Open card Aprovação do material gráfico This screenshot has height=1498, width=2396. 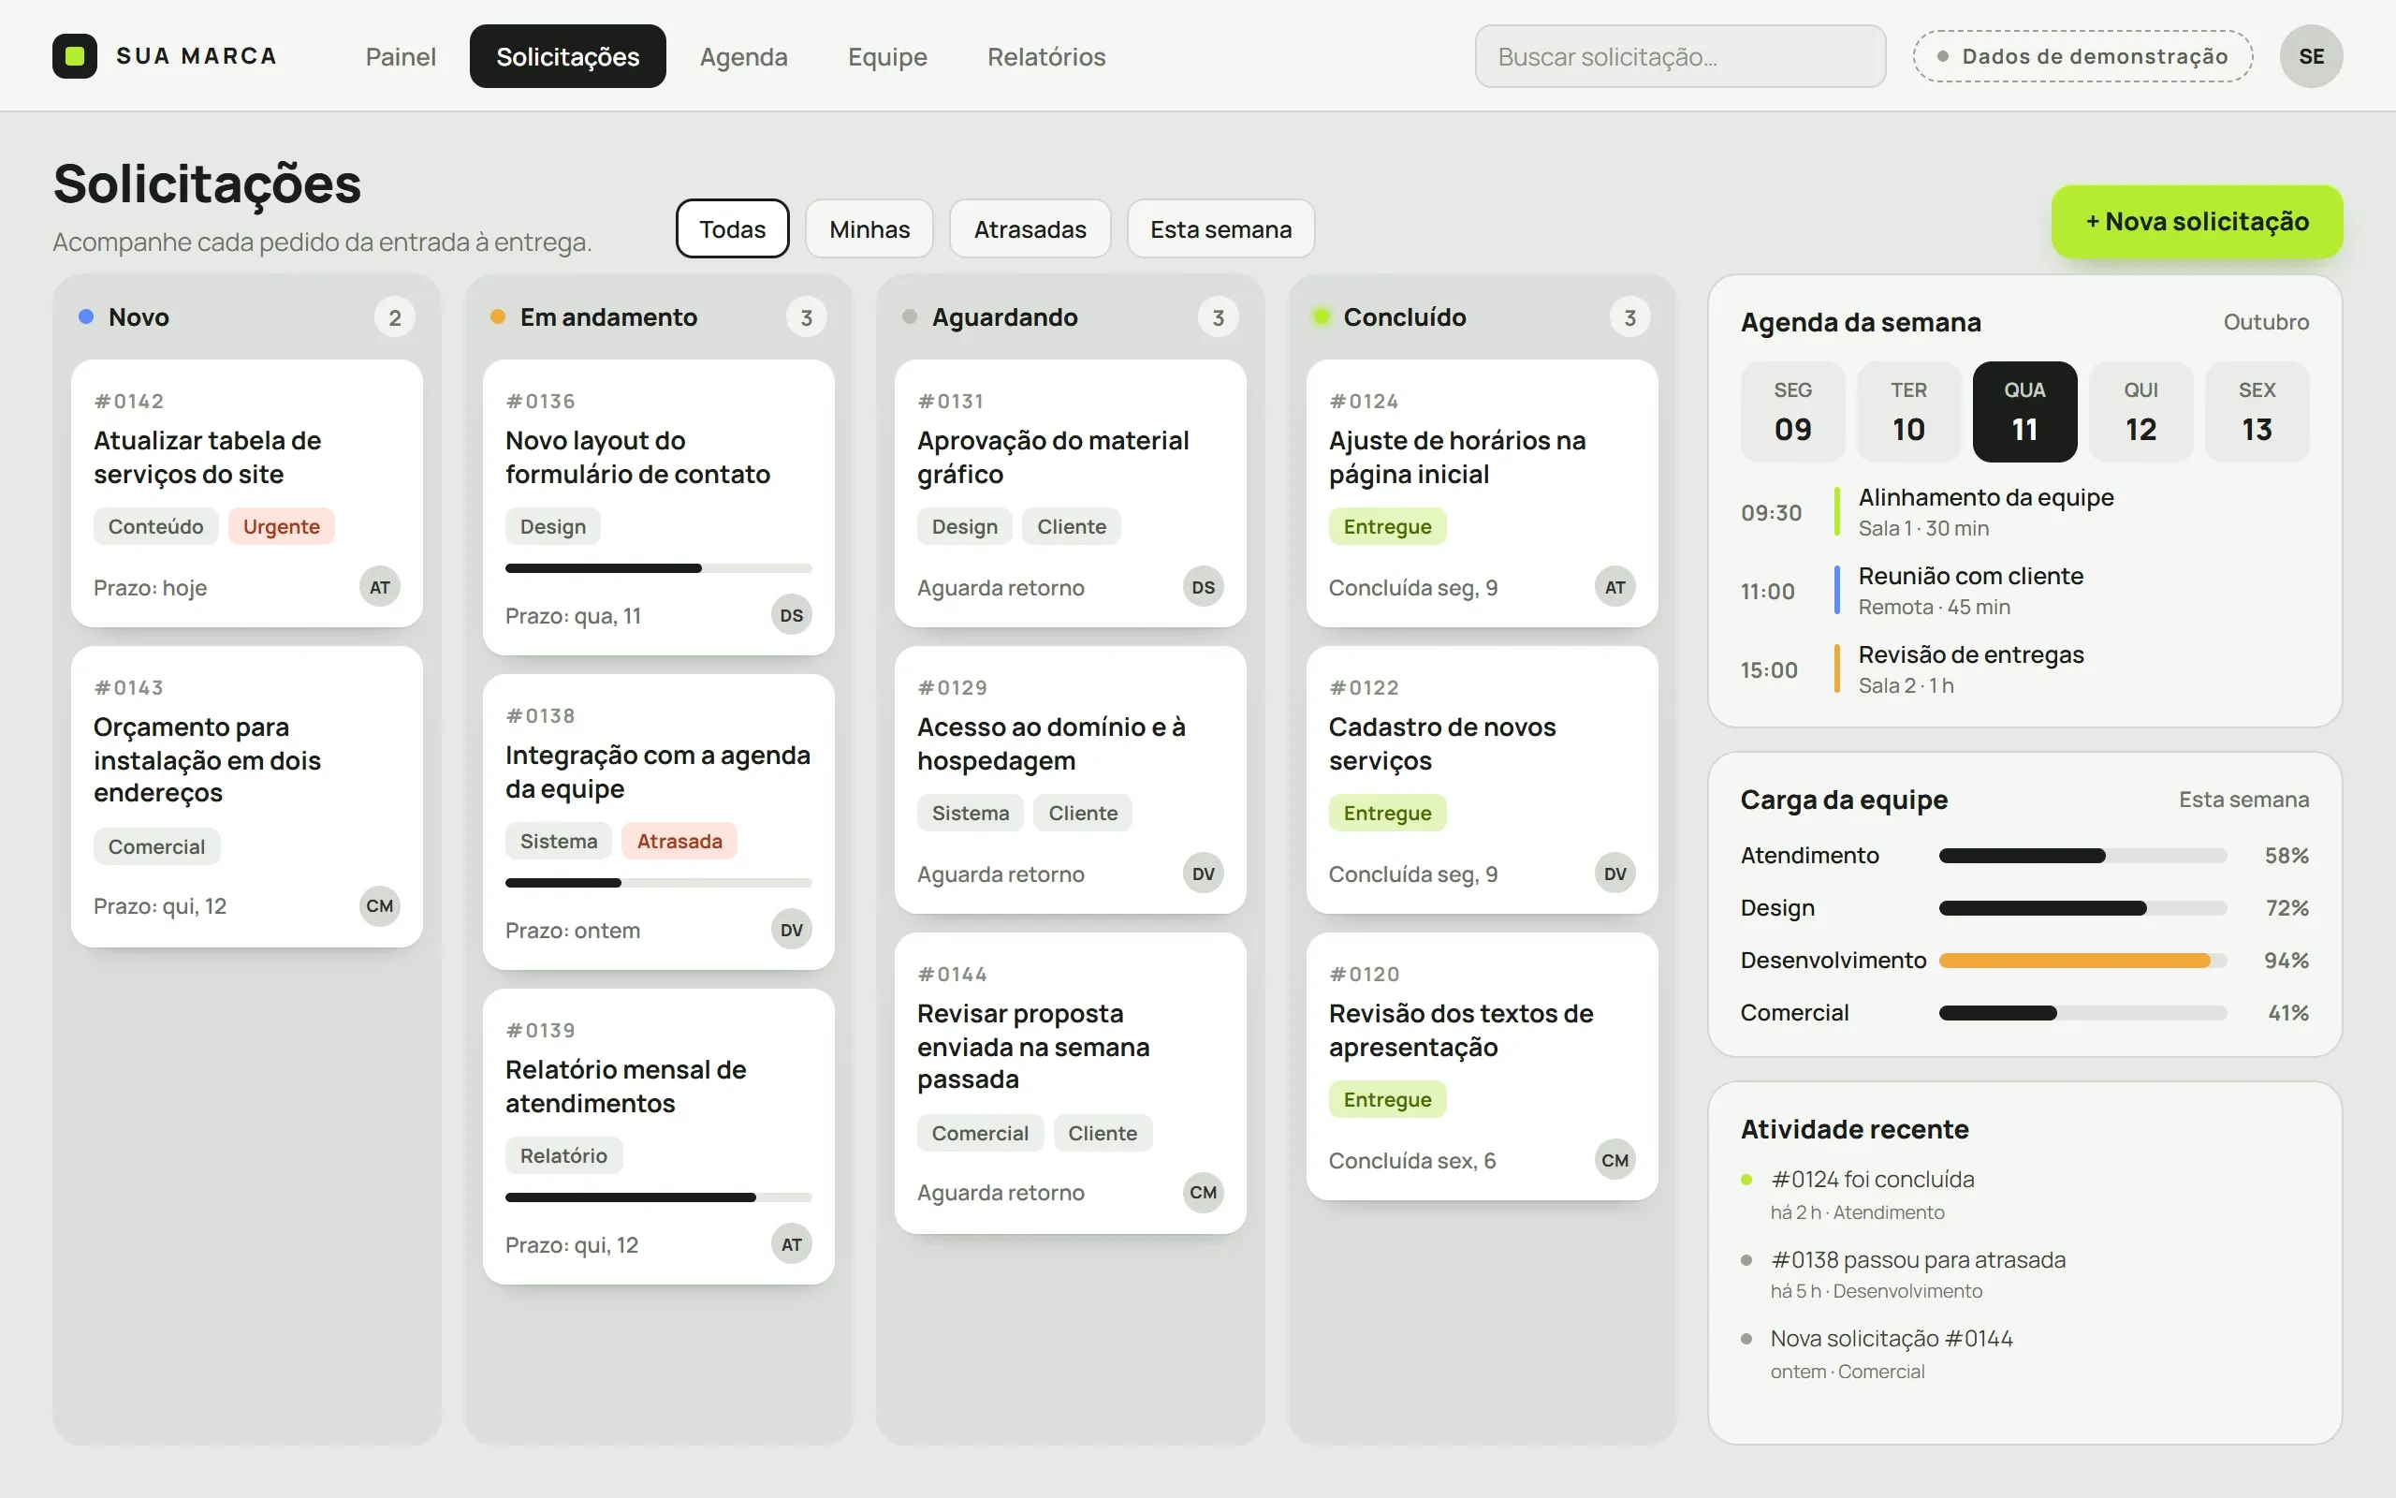1071,493
